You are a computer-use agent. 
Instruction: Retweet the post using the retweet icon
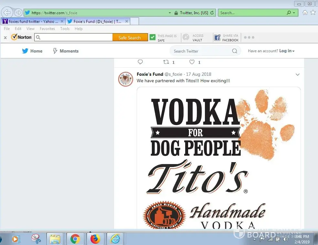coord(166,62)
